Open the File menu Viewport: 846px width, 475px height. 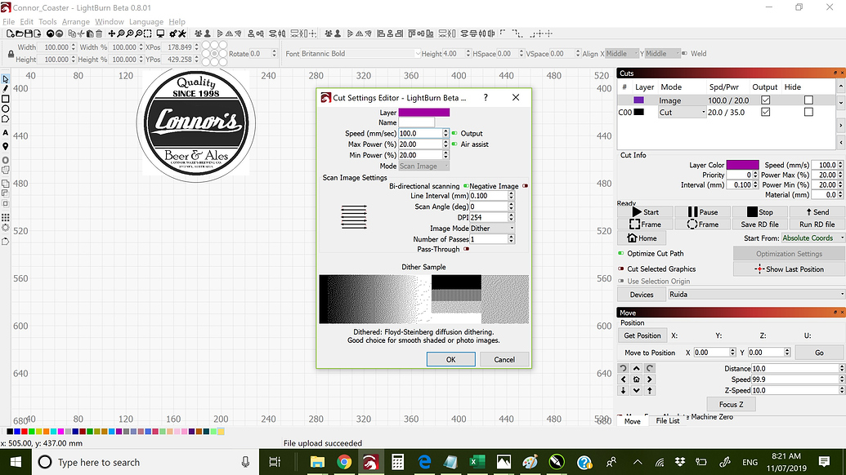pyautogui.click(x=9, y=21)
